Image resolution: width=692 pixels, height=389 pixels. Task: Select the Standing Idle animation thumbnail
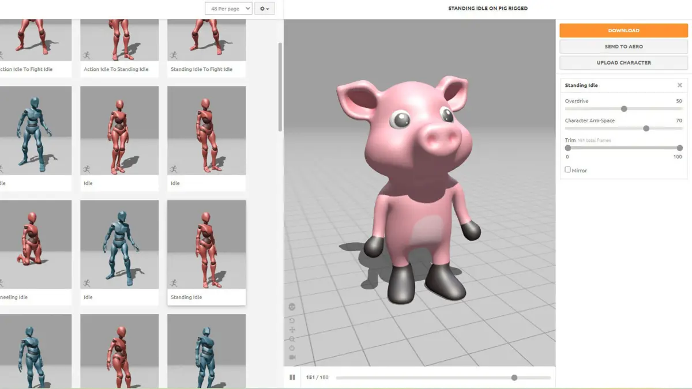tap(206, 244)
